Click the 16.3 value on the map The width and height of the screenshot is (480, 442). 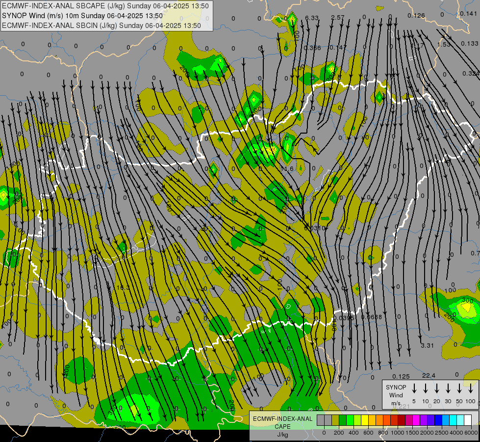coord(124,287)
